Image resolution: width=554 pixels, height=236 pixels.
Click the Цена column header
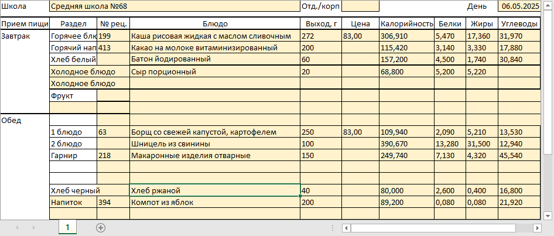(360, 23)
